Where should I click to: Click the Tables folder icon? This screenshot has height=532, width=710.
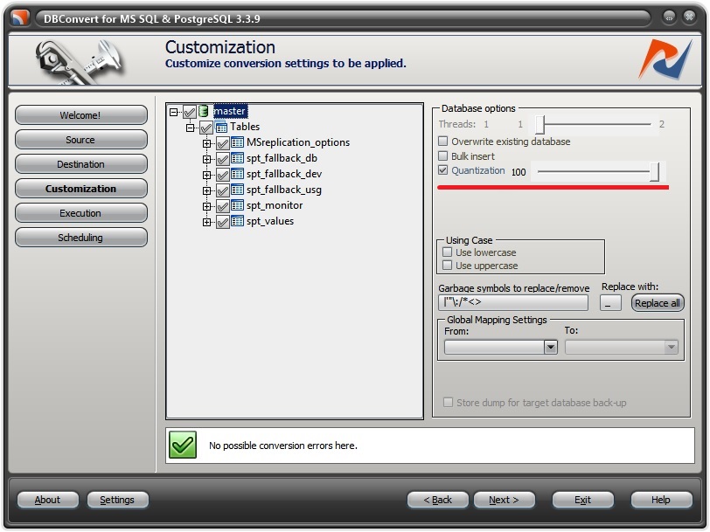[221, 127]
